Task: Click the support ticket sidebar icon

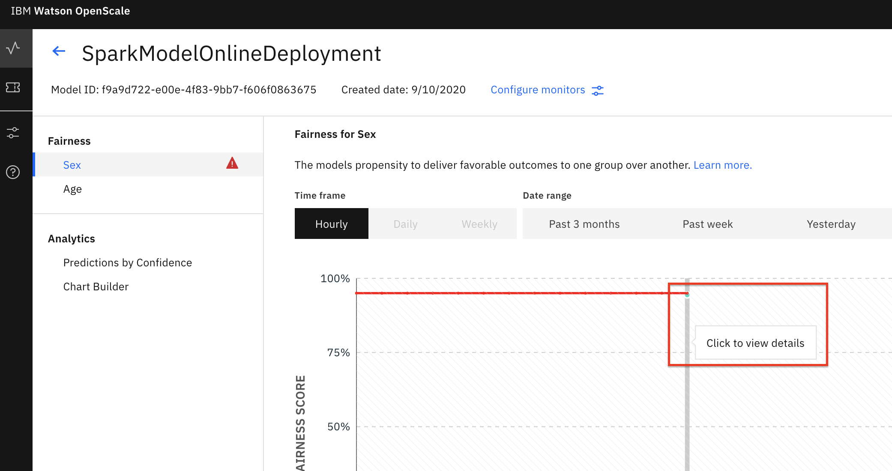Action: pyautogui.click(x=14, y=89)
